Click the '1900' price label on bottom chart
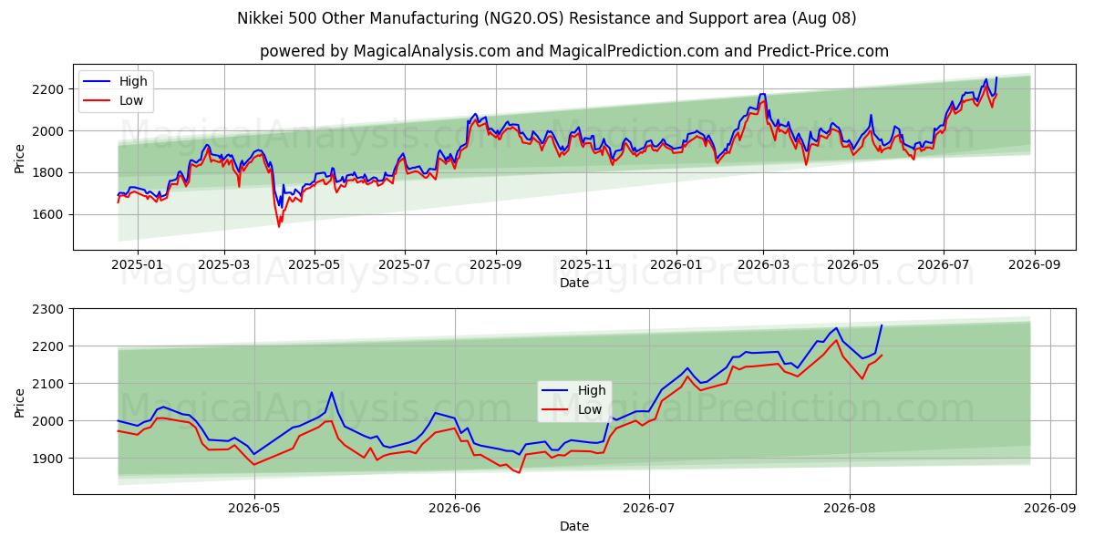 tap(50, 459)
